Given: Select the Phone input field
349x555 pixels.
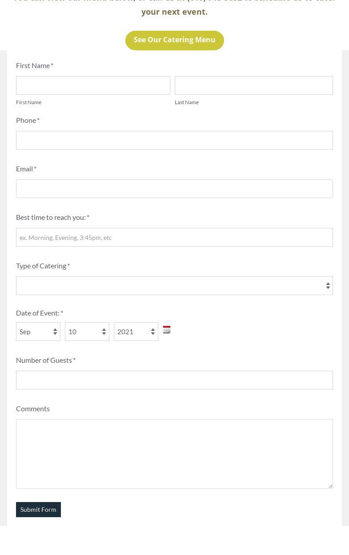Looking at the screenshot, I should click(174, 140).
